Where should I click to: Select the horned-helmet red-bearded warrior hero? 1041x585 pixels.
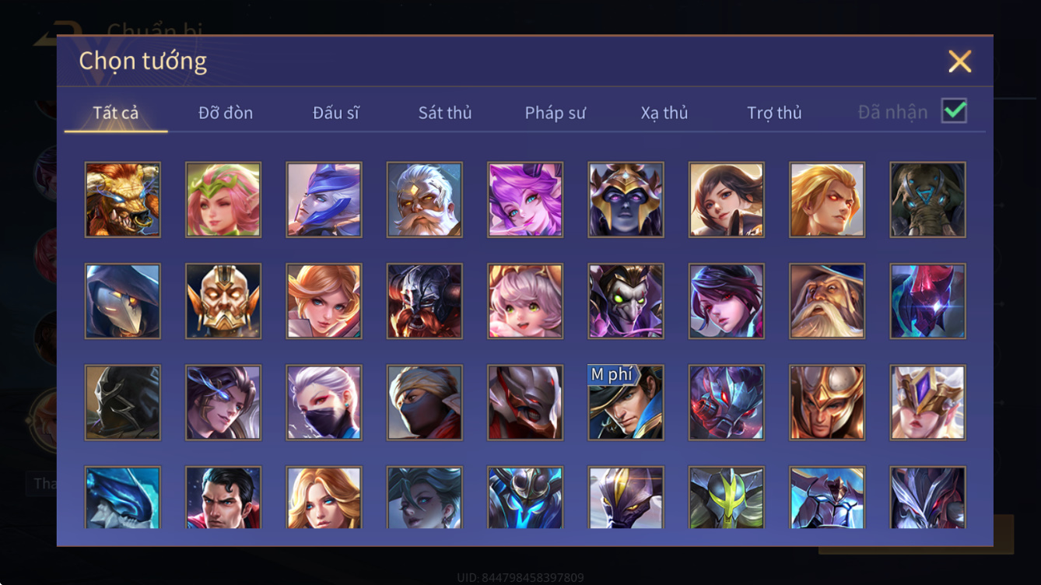click(x=425, y=301)
